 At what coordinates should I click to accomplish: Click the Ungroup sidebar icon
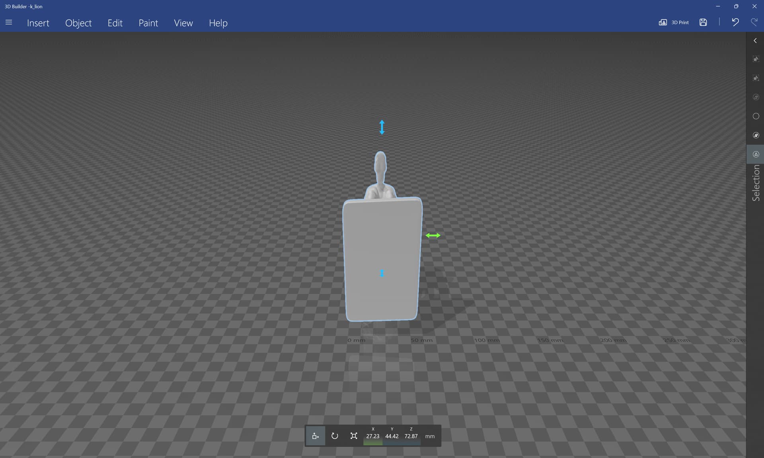click(756, 78)
